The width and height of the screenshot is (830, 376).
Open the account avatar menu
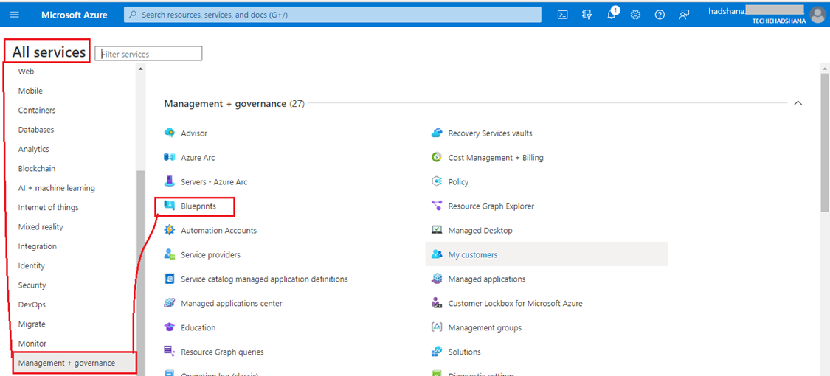(817, 15)
